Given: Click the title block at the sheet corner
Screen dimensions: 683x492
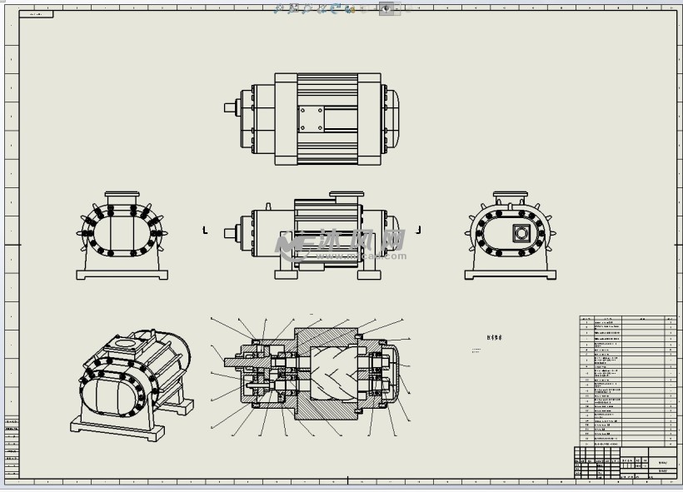Looking at the screenshot, I should 626,463.
